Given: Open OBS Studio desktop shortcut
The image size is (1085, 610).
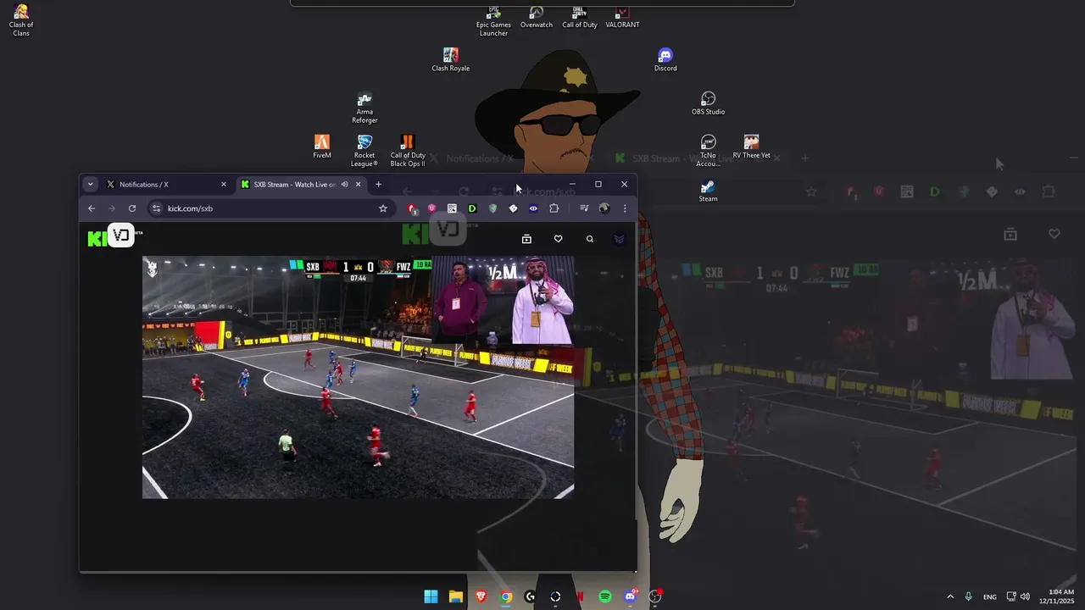Looking at the screenshot, I should (709, 103).
